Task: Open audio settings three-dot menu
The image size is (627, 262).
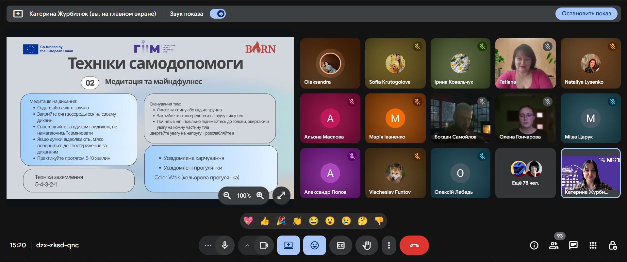Action: pyautogui.click(x=208, y=245)
